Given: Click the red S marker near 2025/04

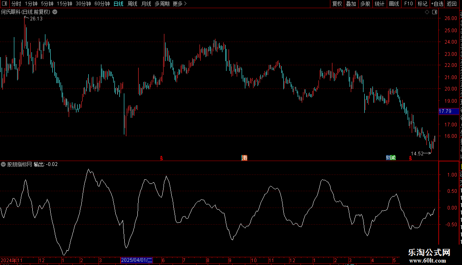Looking at the screenshot, I should [161, 158].
